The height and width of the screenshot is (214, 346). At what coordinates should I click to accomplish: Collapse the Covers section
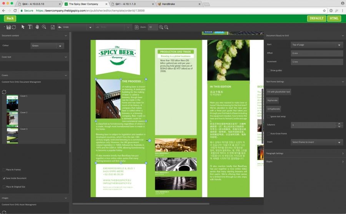coord(66,75)
